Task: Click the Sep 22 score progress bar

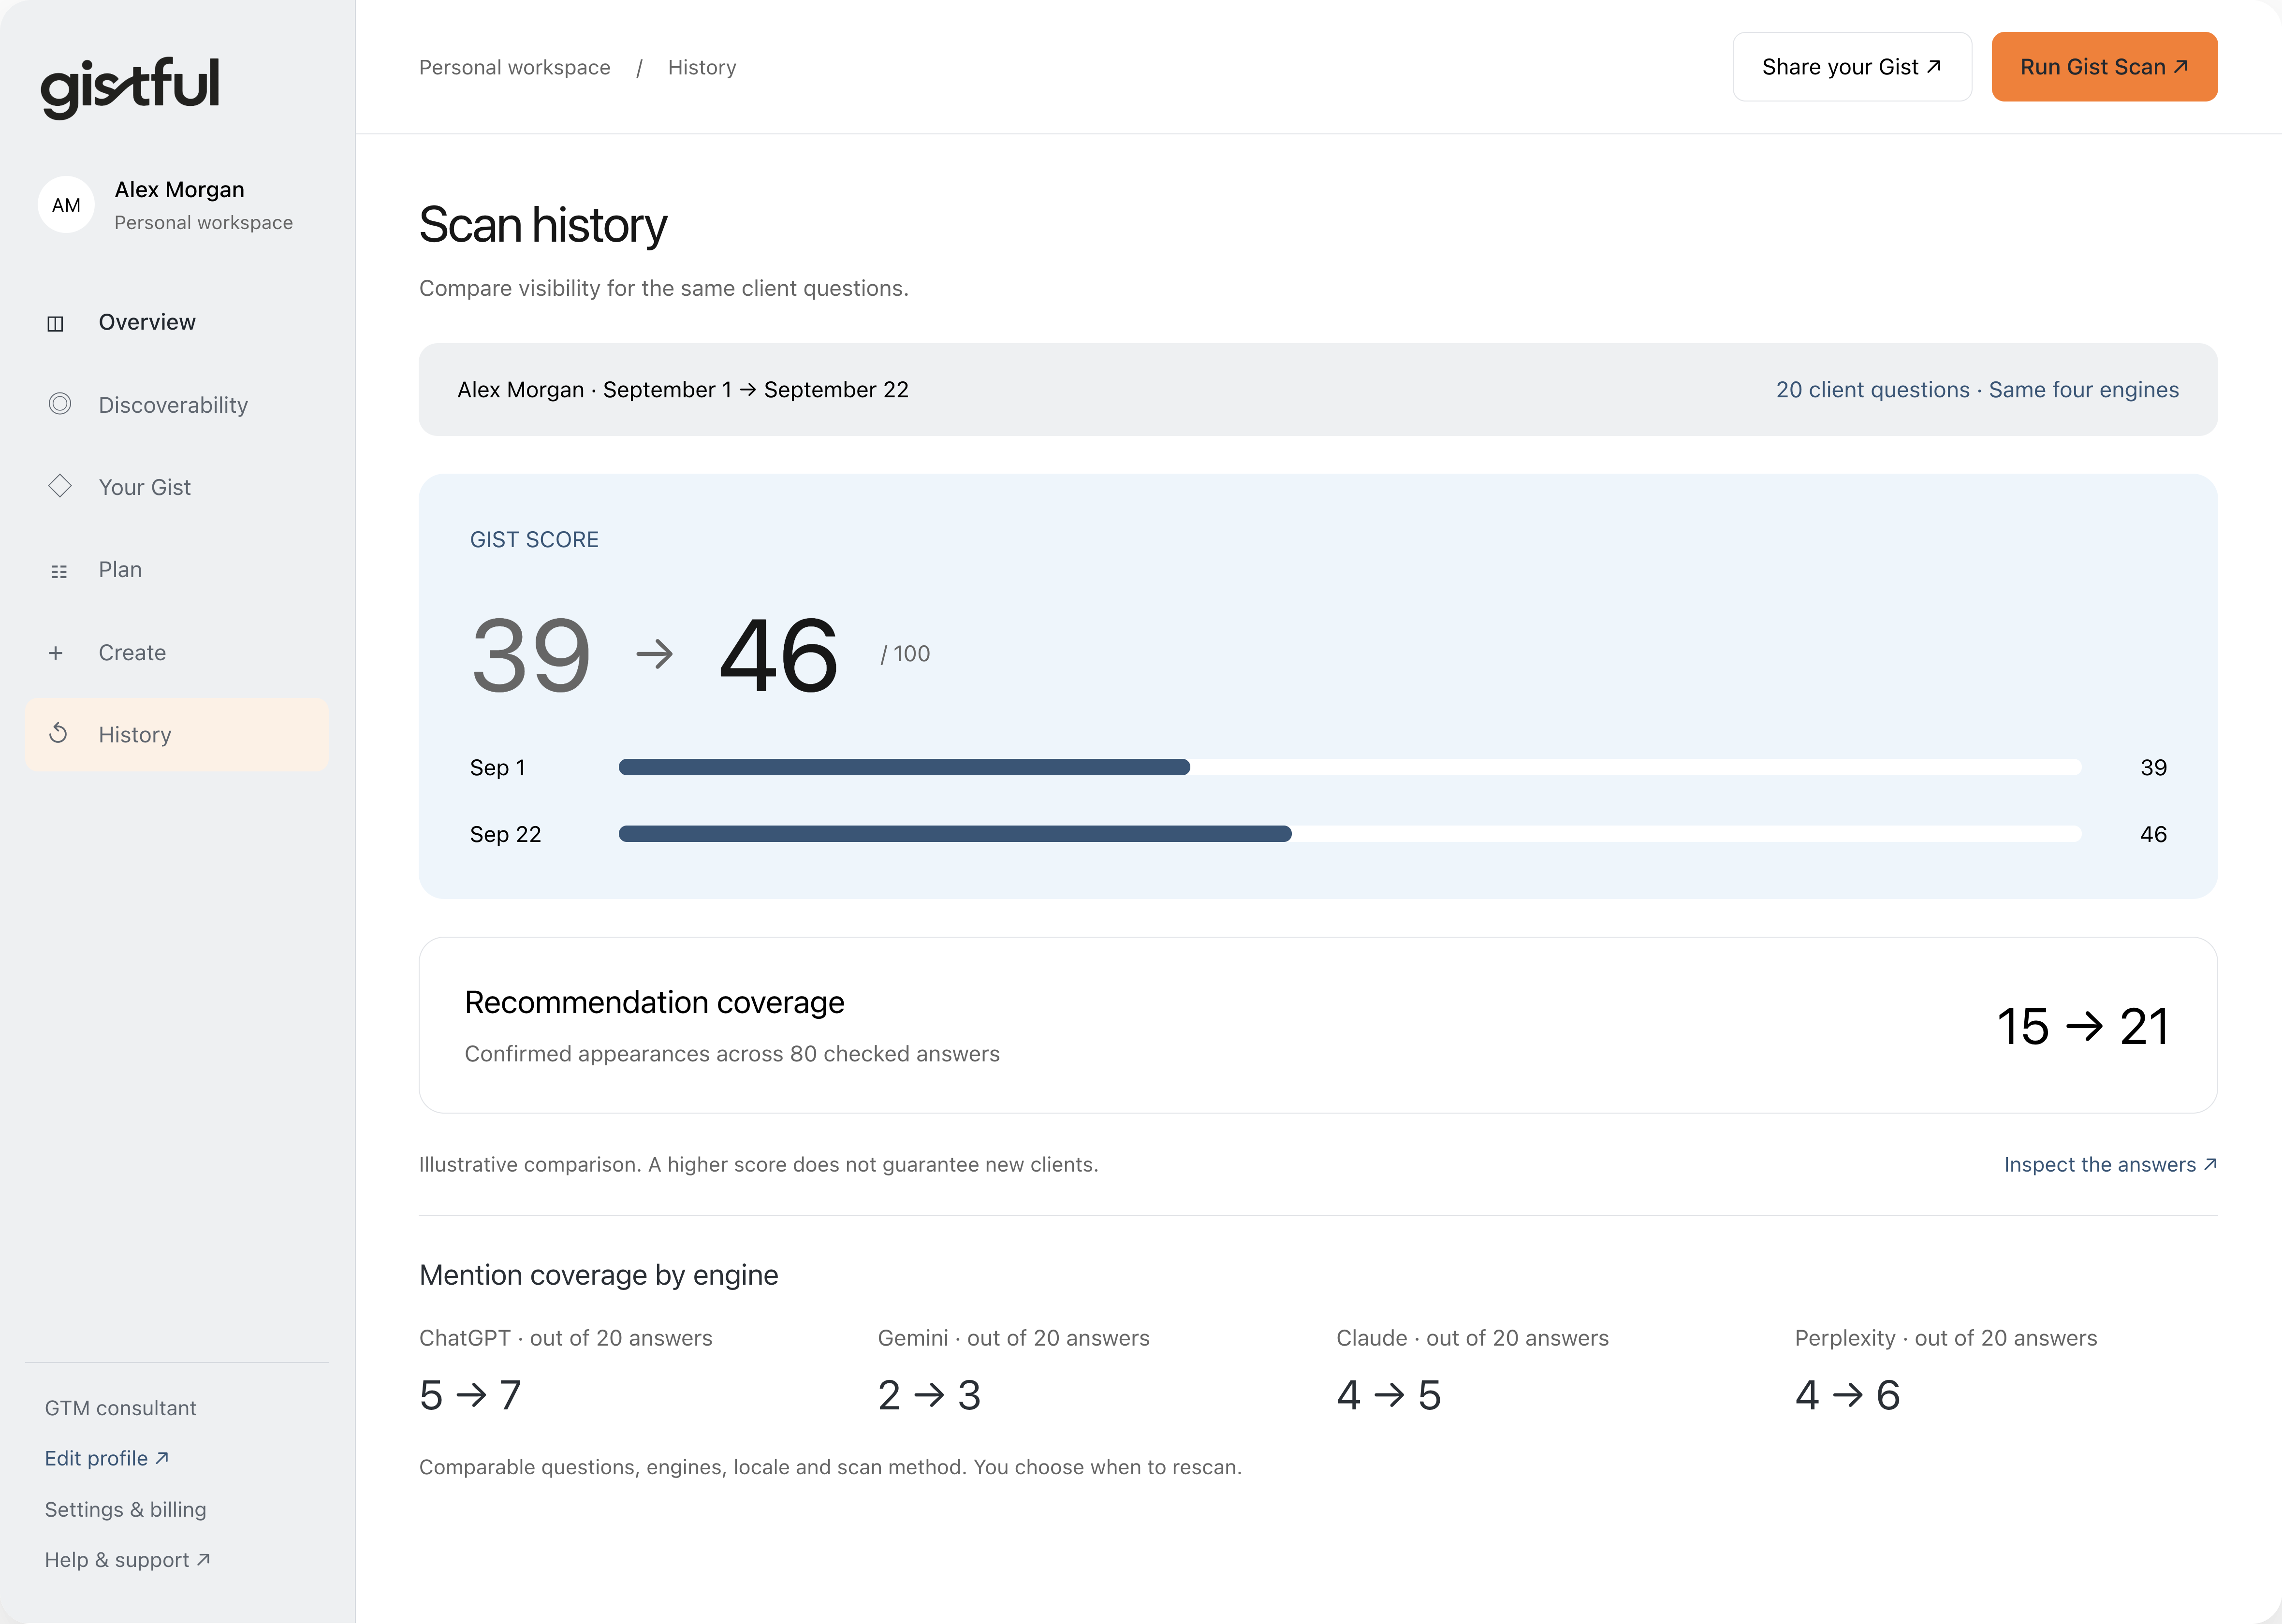Action: click(x=1350, y=834)
